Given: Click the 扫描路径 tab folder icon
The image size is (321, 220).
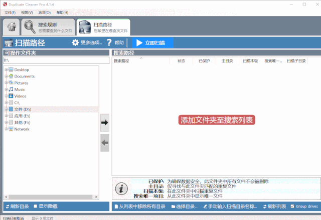Looking at the screenshot, I should 85,27.
